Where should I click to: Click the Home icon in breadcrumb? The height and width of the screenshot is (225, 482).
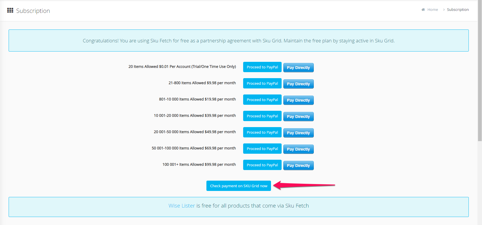[x=423, y=10]
